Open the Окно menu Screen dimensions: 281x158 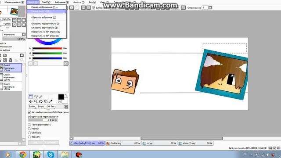pyautogui.click(x=104, y=2)
